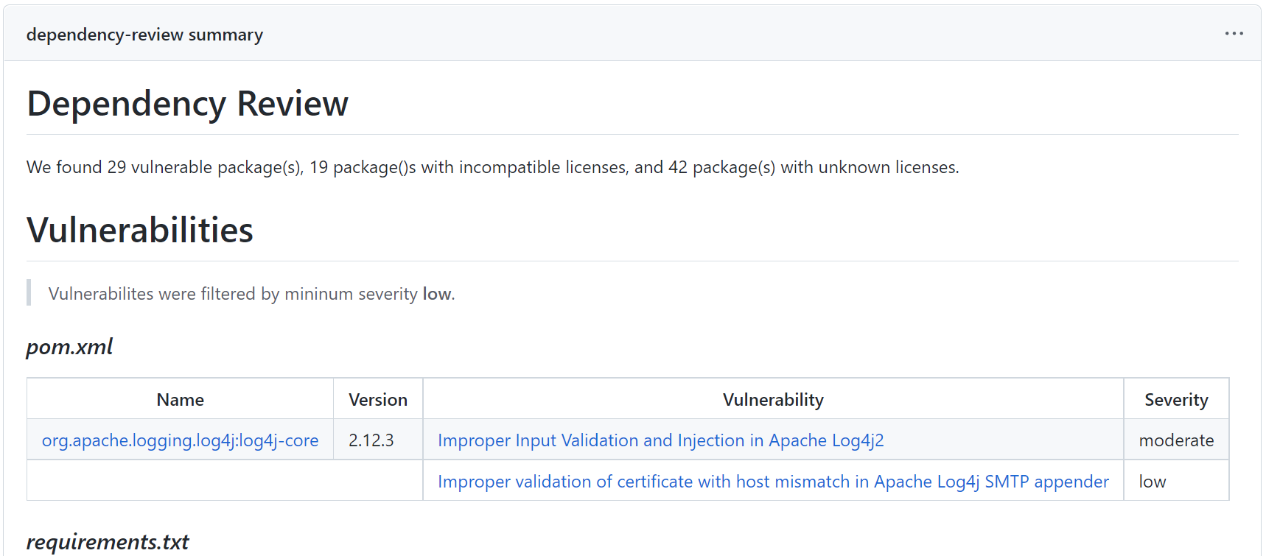The image size is (1266, 556).
Task: Click the Name column header
Action: 181,399
